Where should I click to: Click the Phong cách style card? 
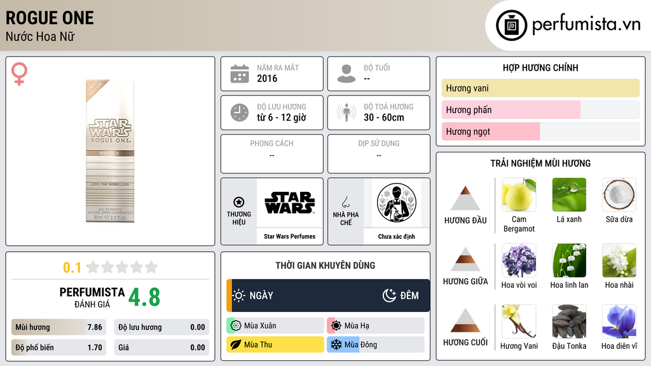click(x=272, y=154)
